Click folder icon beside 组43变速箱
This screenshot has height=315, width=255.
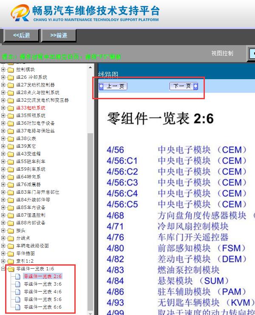pos(11,154)
